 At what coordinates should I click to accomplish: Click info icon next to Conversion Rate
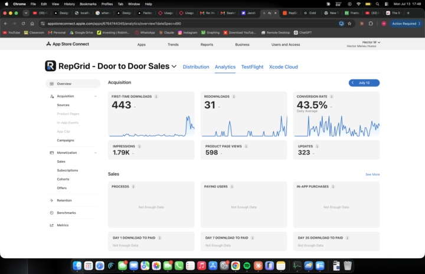click(332, 97)
